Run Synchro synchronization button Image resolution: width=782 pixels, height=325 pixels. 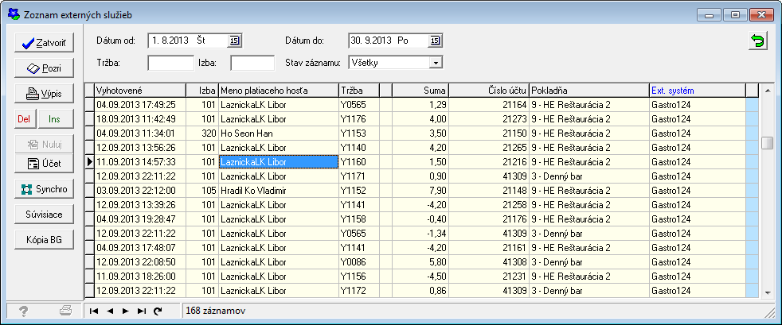(44, 189)
